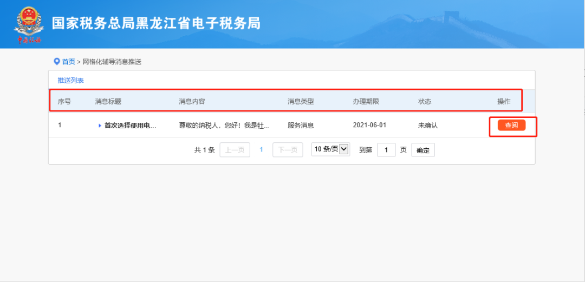The width and height of the screenshot is (585, 282).
Task: Click the location pin icon in breadcrumb
Action: tap(57, 62)
